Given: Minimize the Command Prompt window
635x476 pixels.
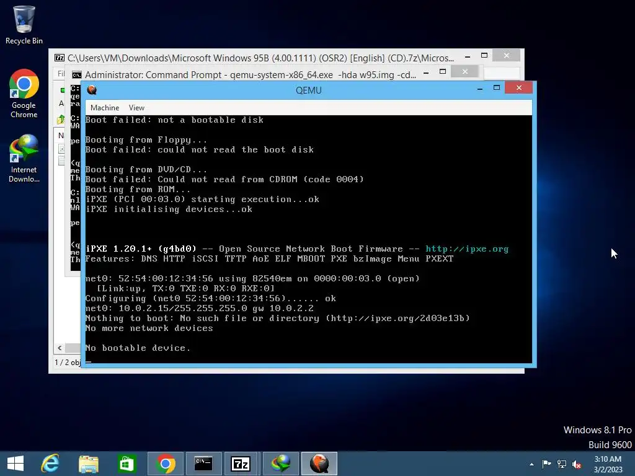Looking at the screenshot, I should 426,73.
